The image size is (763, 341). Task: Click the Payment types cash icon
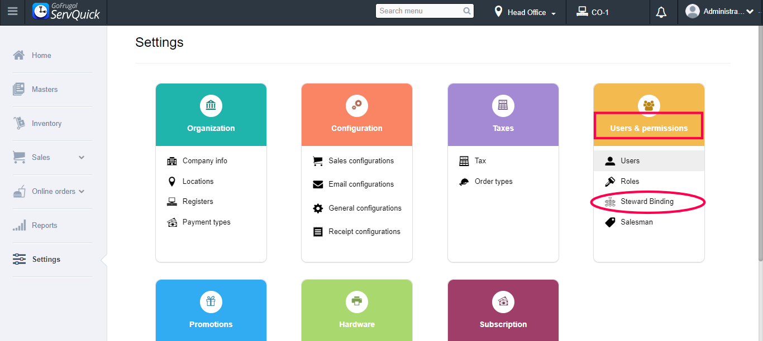coord(172,222)
